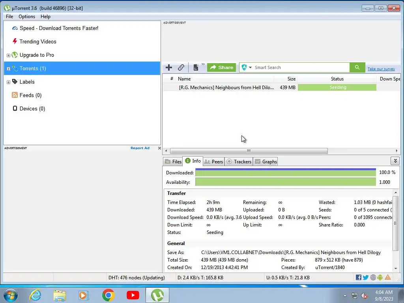Close the sidebar advertisement with X
This screenshot has height=303, width=404.
pyautogui.click(x=159, y=148)
